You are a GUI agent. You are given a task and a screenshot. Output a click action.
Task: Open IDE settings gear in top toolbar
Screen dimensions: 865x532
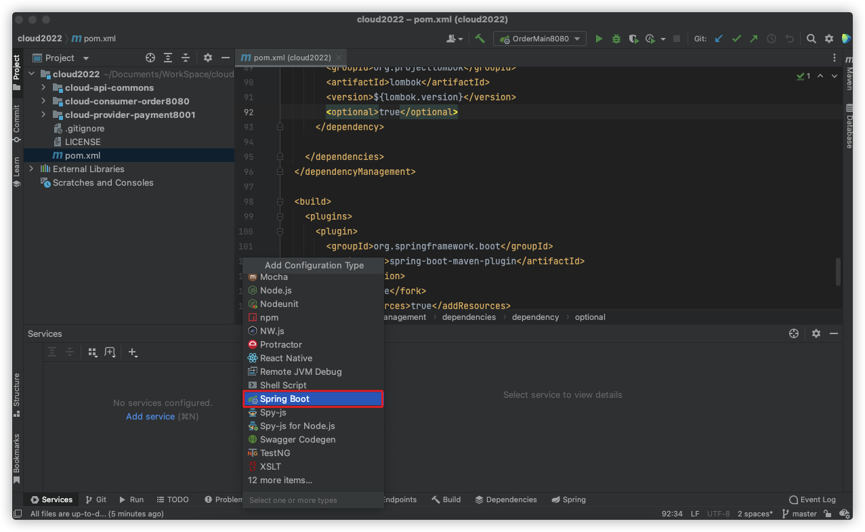829,39
